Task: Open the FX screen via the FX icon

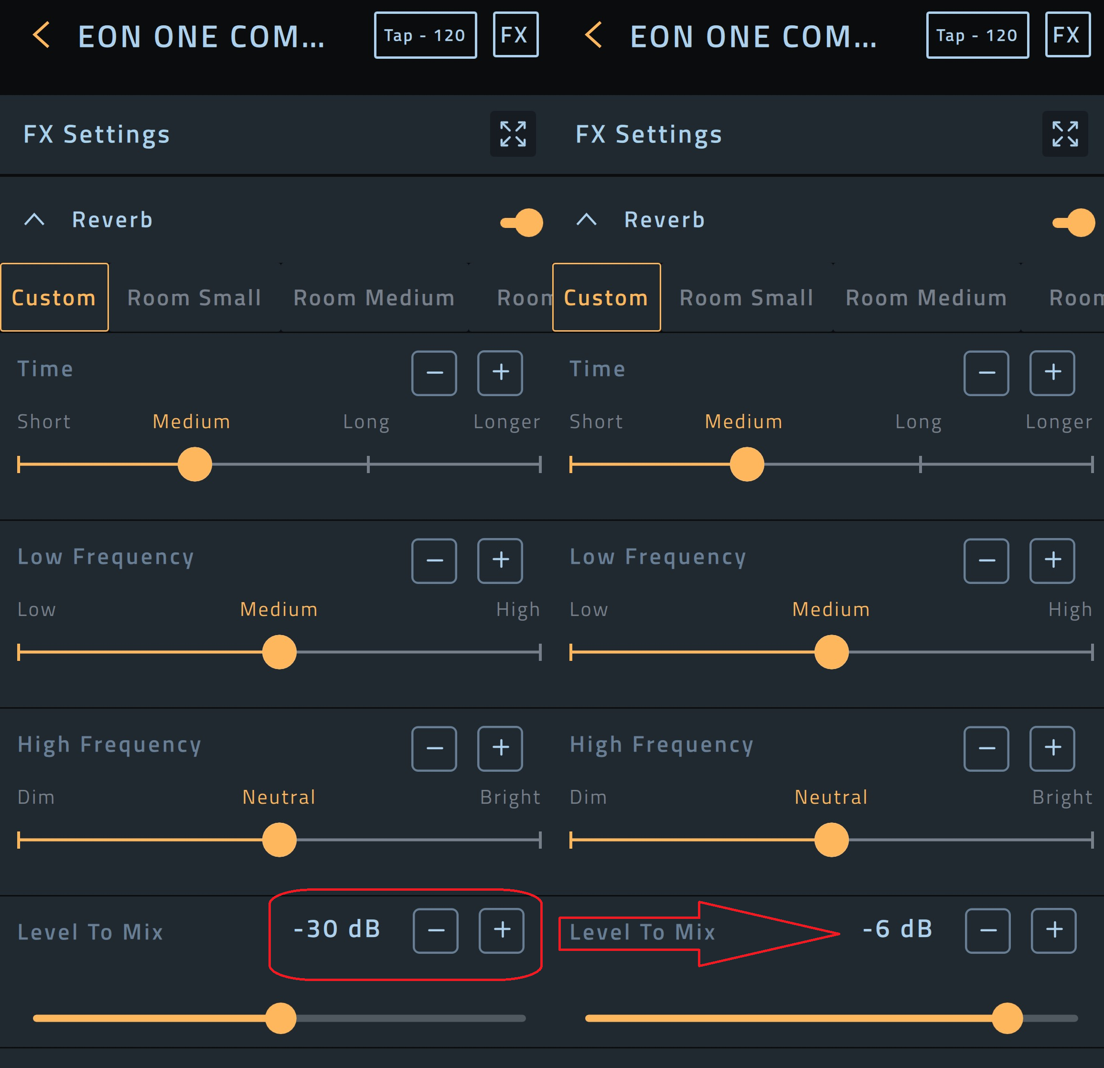Action: [515, 35]
